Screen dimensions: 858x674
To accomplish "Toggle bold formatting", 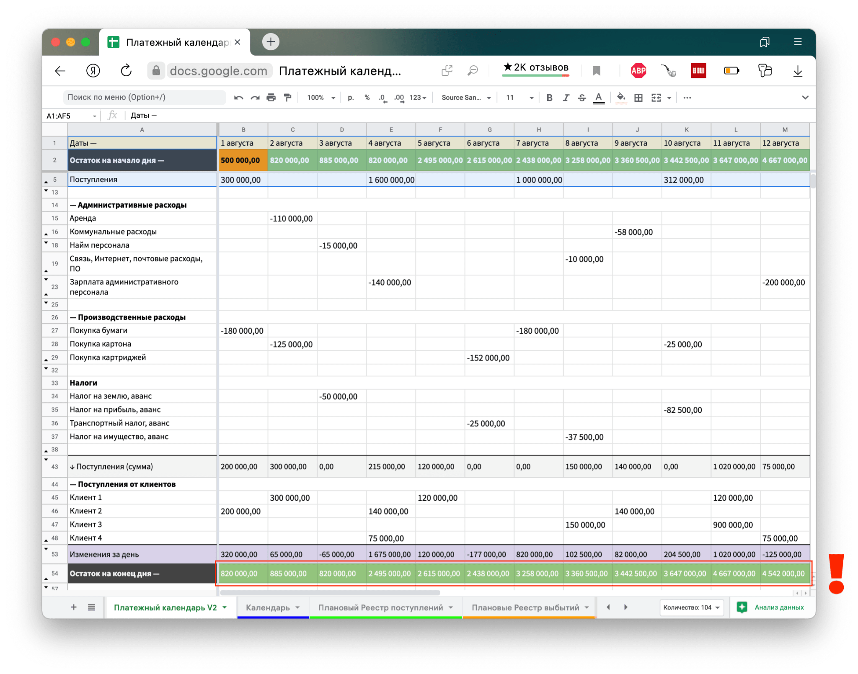I will 549,98.
